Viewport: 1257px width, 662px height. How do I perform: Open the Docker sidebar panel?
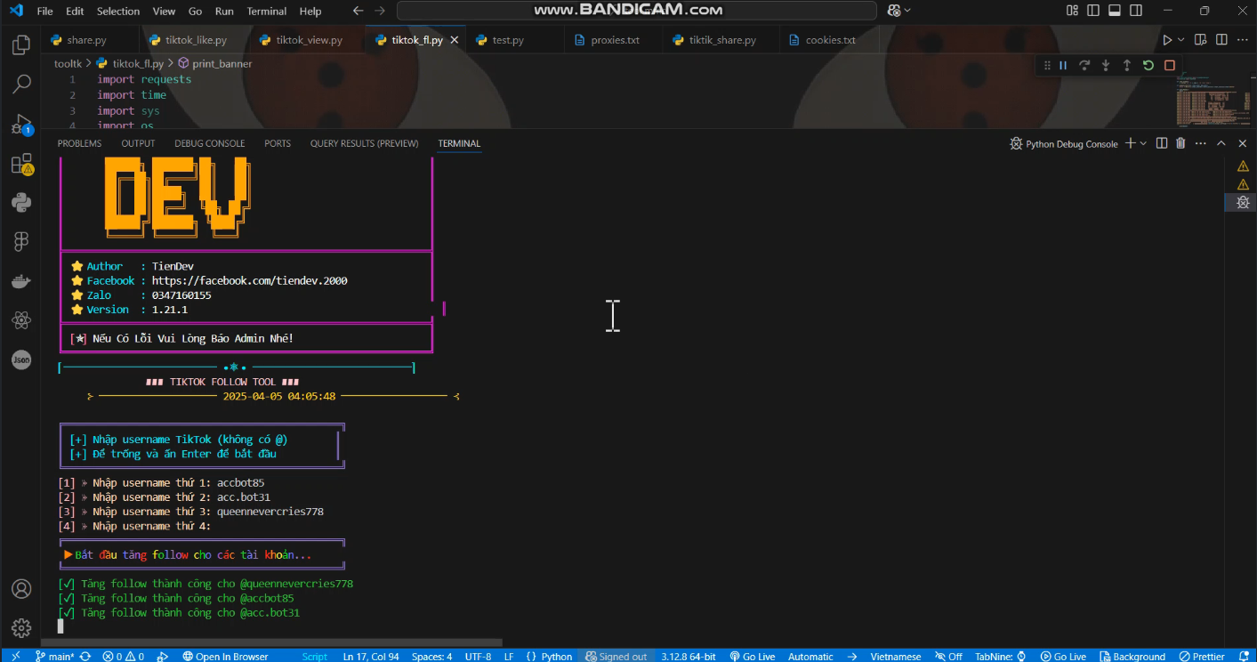click(21, 282)
